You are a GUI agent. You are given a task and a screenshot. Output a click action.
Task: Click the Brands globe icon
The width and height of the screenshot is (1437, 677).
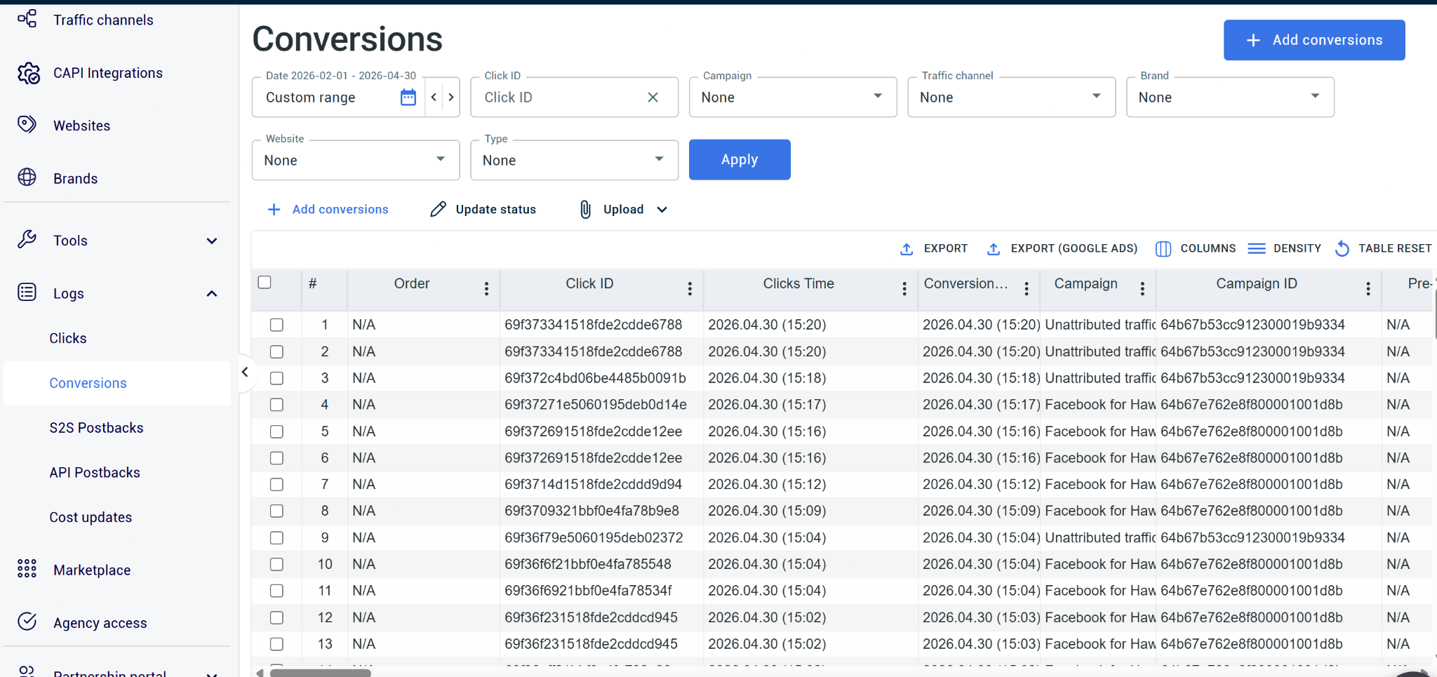(x=27, y=177)
